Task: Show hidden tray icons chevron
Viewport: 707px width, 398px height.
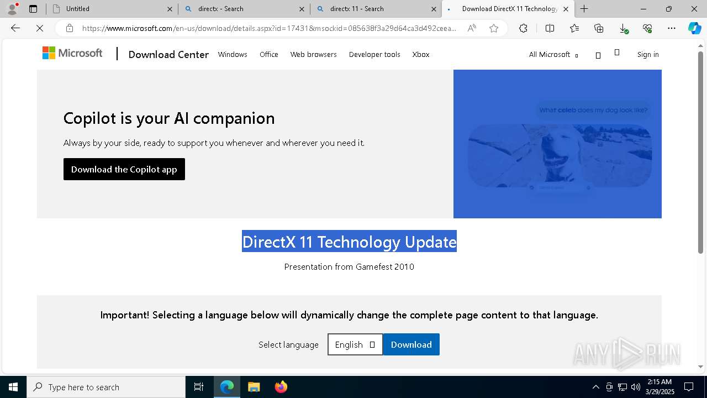Action: [x=595, y=387]
